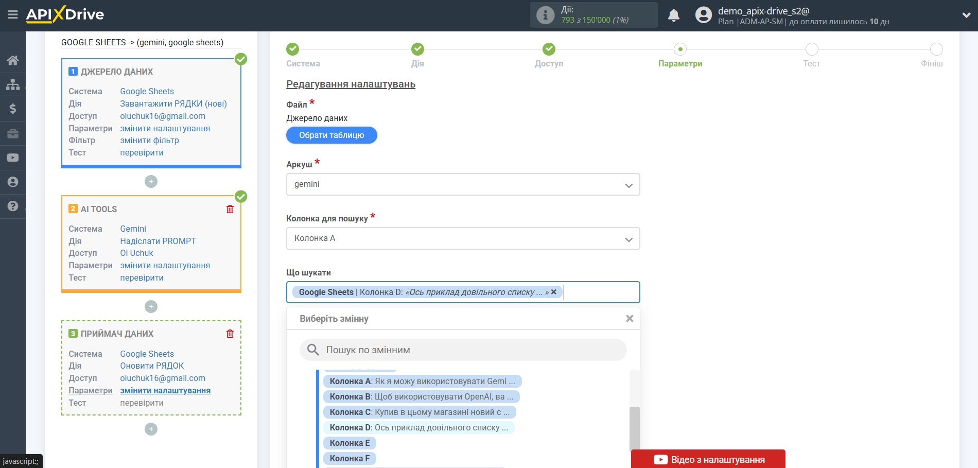Image resolution: width=978 pixels, height=468 pixels.
Task: Open Google Sheets link in ДЖЕРЕЛО ДАНИХ
Action: [x=147, y=91]
